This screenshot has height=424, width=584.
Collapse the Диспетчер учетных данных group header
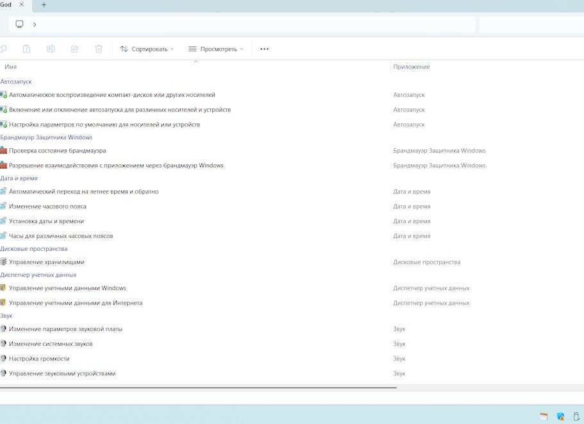[38, 275]
